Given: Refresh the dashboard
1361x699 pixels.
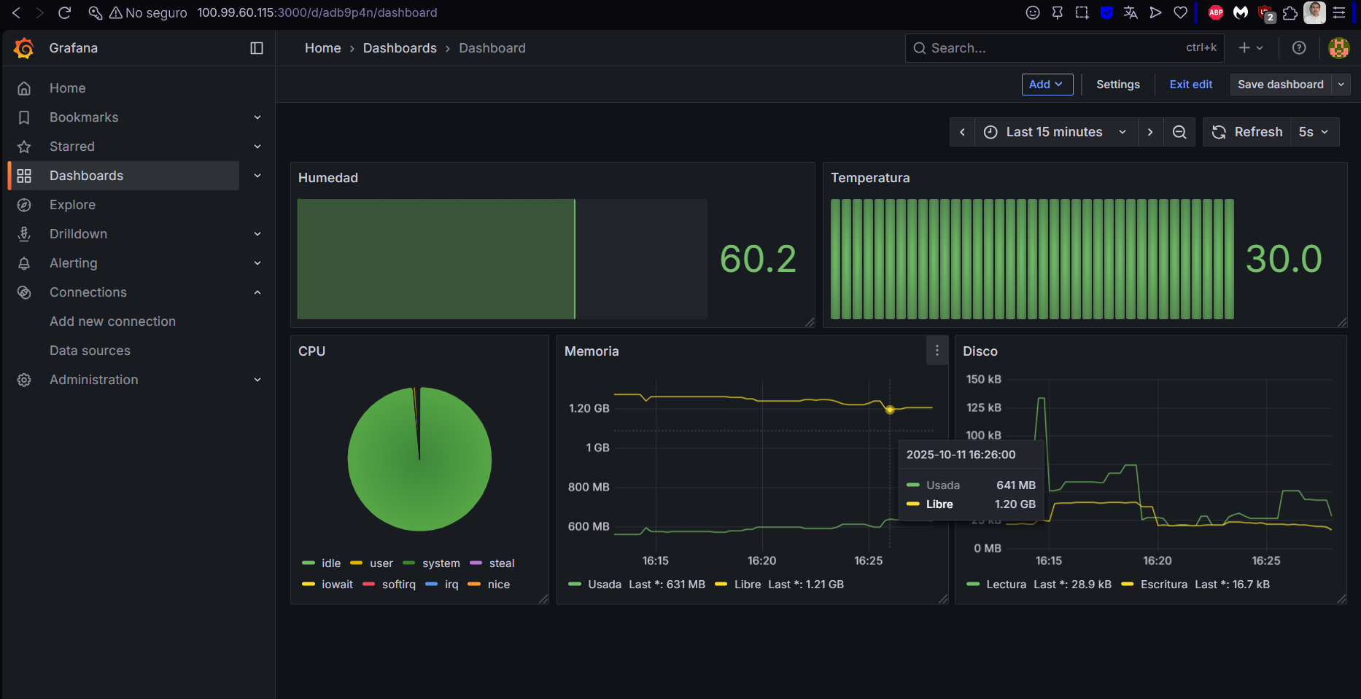Looking at the screenshot, I should point(1247,132).
